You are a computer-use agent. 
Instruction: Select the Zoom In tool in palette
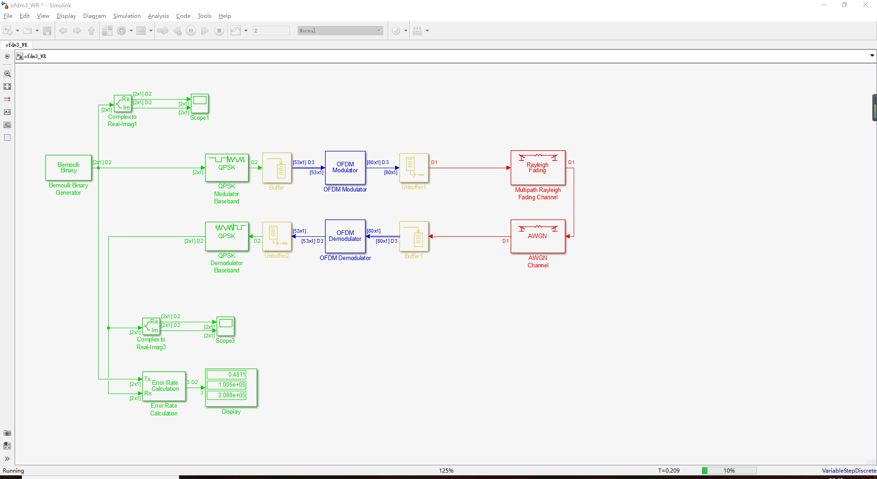pos(7,74)
